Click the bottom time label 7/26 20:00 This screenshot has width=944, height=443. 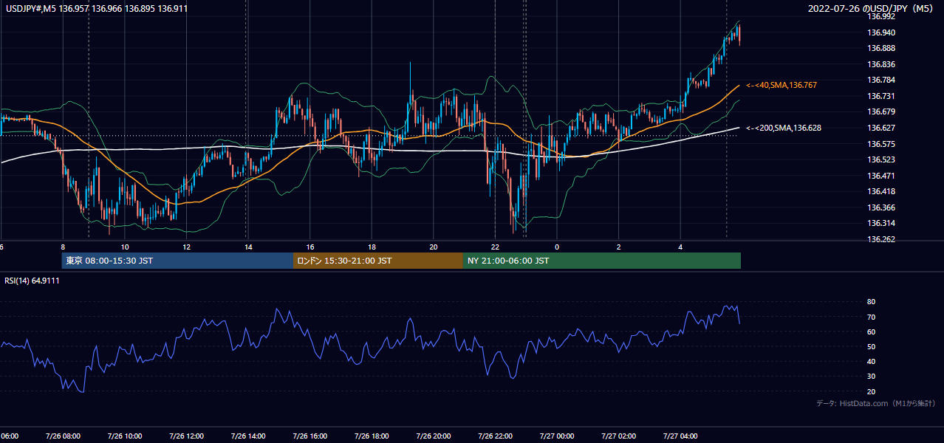click(x=434, y=436)
